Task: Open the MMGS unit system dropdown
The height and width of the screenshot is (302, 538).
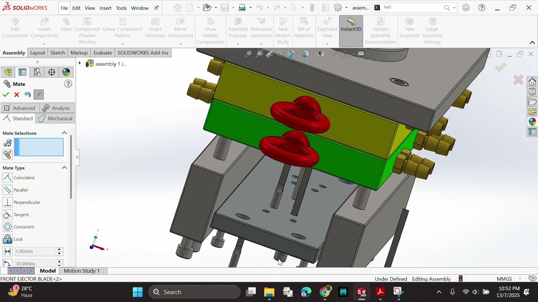Action: point(509,279)
